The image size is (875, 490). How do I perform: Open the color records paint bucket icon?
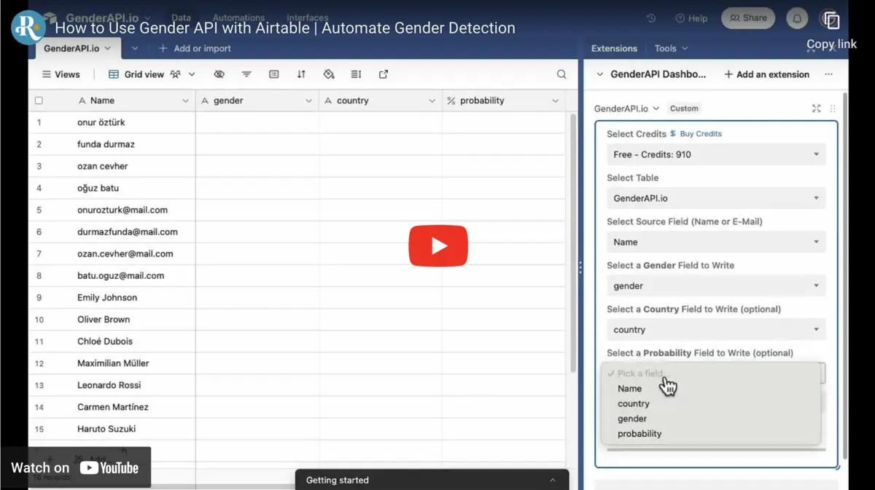(329, 74)
